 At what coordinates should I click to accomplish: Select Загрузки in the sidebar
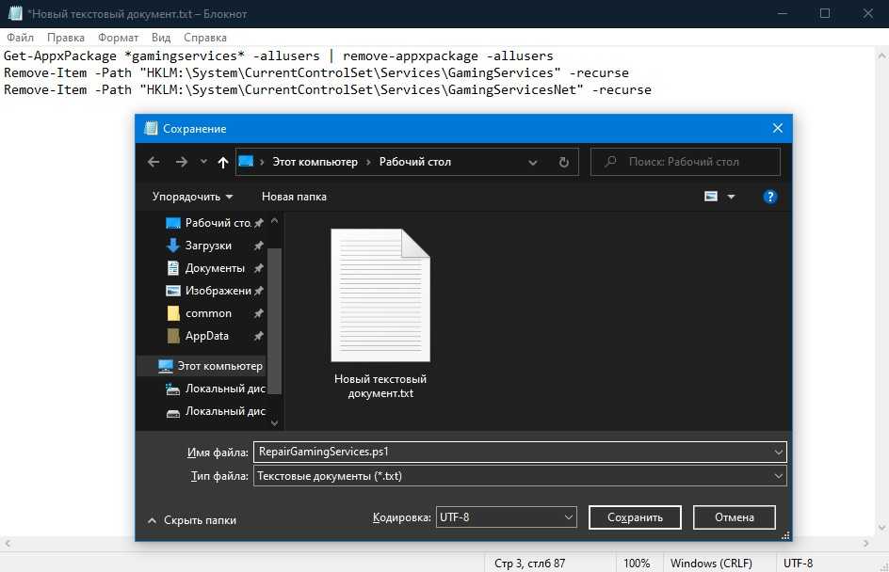[207, 246]
